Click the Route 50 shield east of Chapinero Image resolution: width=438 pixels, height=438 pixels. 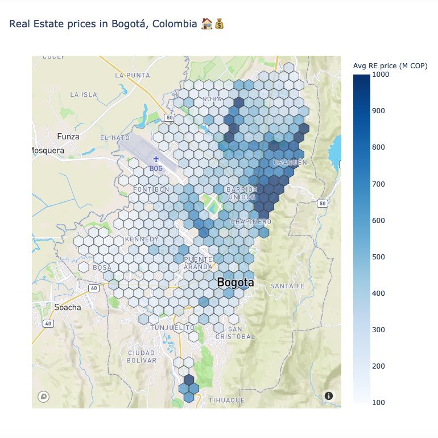[323, 204]
